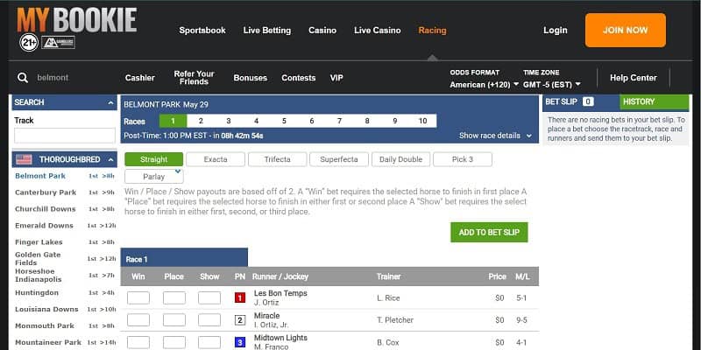701x350 pixels.
Task: Go to Live Betting
Action: 267,31
